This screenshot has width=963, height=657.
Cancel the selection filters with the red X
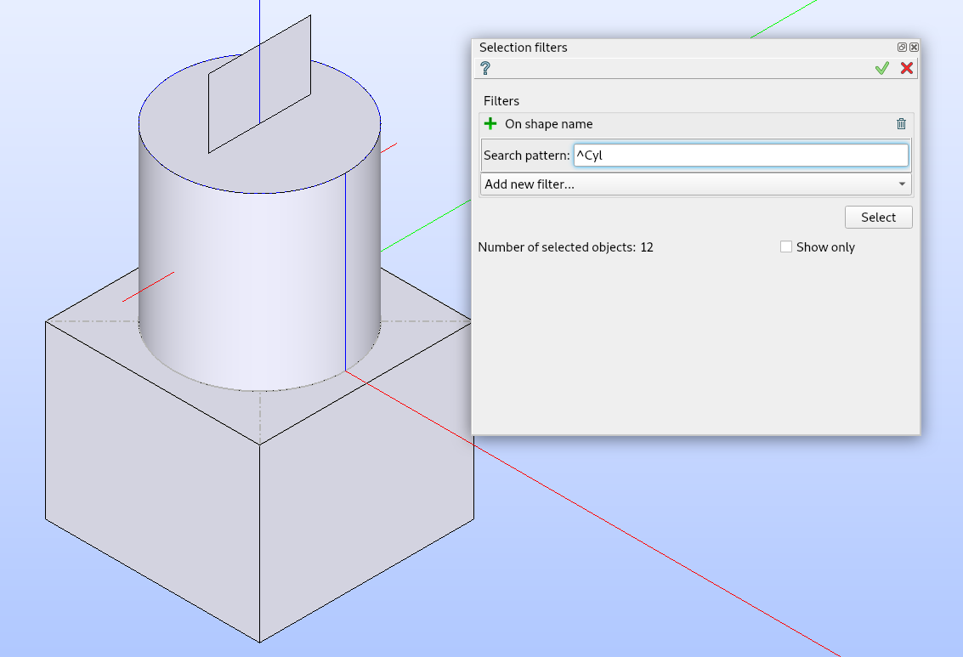907,68
